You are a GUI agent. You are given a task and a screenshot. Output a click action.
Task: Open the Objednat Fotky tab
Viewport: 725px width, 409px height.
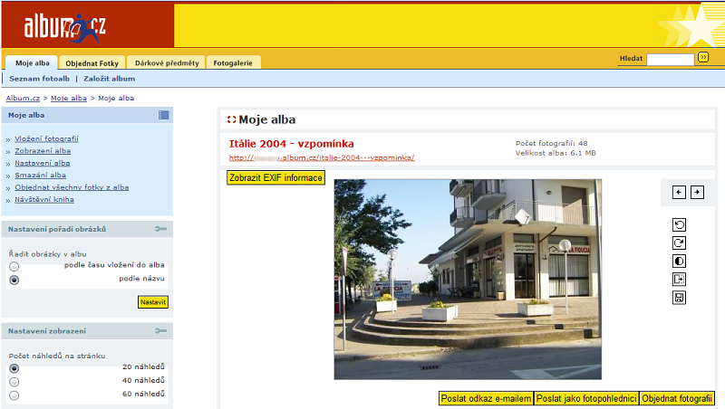pyautogui.click(x=92, y=62)
